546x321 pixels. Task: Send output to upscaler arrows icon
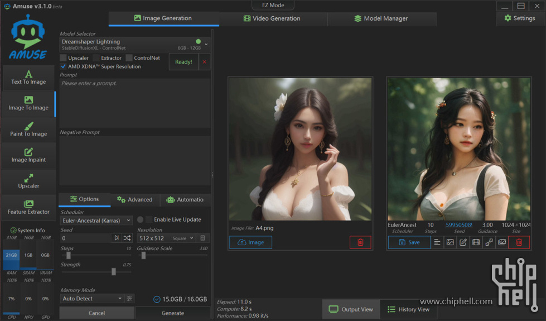[x=489, y=242]
